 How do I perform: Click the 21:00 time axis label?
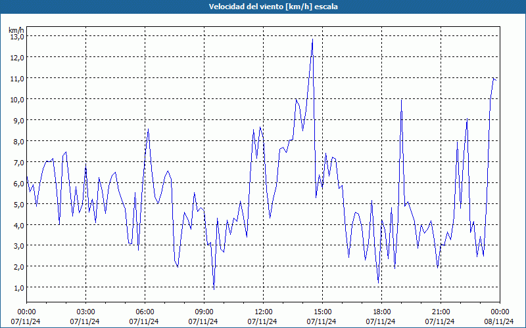441,312
